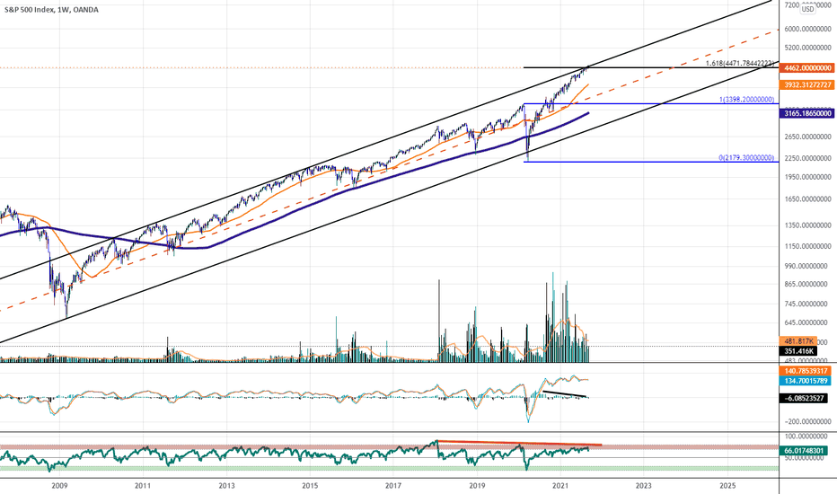Click the -200.00000000 MACD axis label
Image resolution: width=837 pixels, height=494 pixels.
[x=808, y=421]
